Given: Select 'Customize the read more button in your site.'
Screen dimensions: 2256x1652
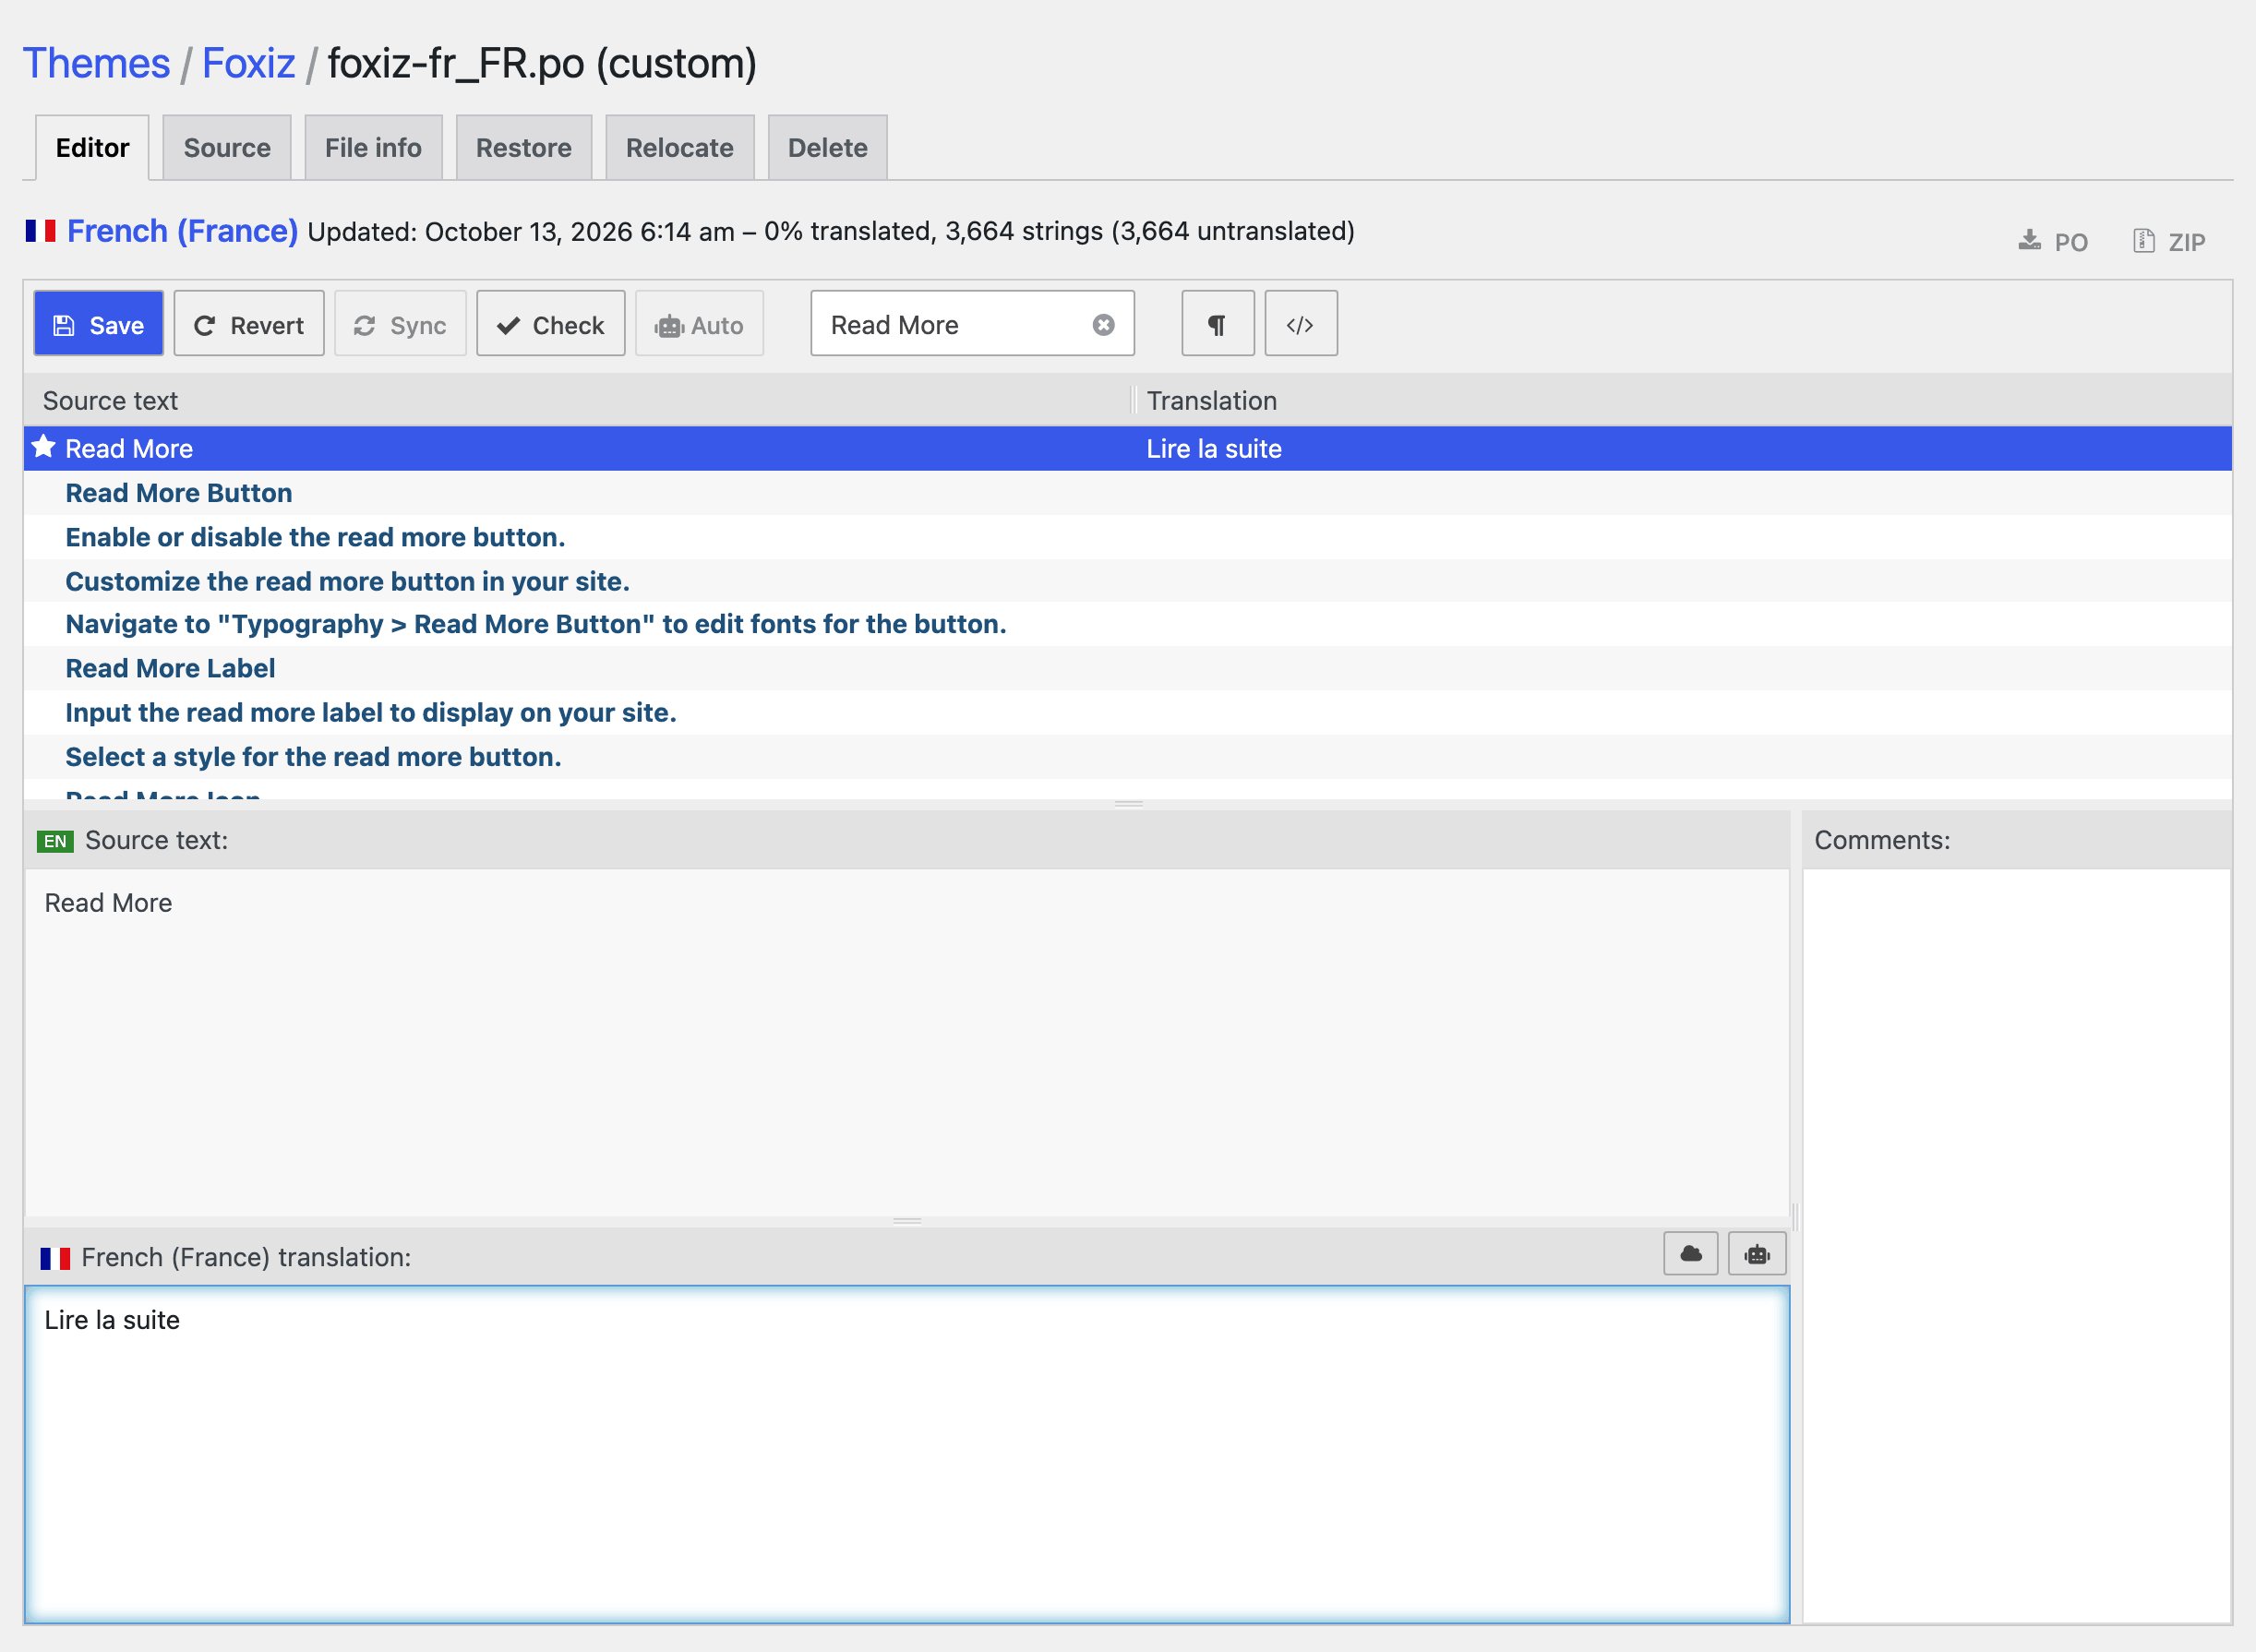Looking at the screenshot, I should 1128,581.
